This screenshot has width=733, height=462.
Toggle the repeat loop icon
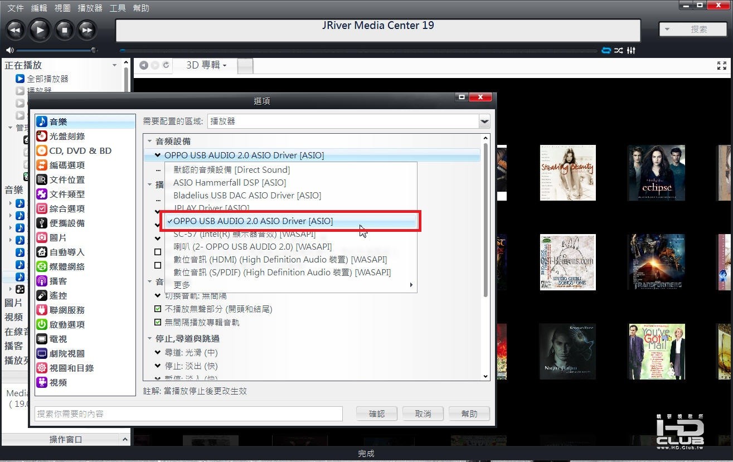click(x=606, y=51)
